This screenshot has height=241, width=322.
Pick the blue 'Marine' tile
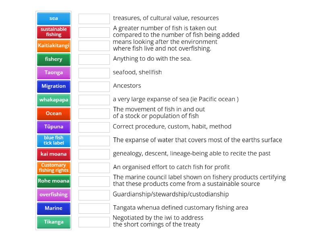[x=54, y=208]
